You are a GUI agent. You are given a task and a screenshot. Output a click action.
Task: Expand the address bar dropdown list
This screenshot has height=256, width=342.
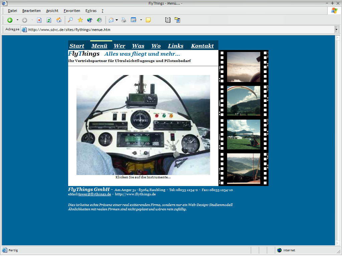point(336,30)
